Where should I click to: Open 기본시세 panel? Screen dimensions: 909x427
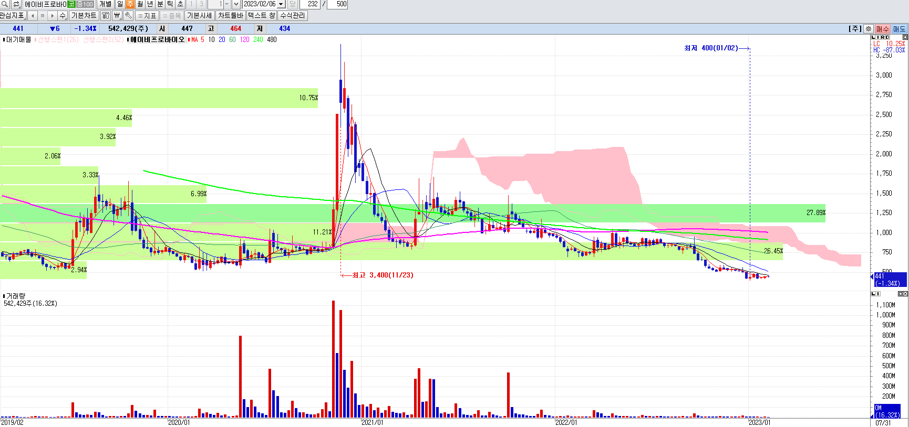point(199,16)
